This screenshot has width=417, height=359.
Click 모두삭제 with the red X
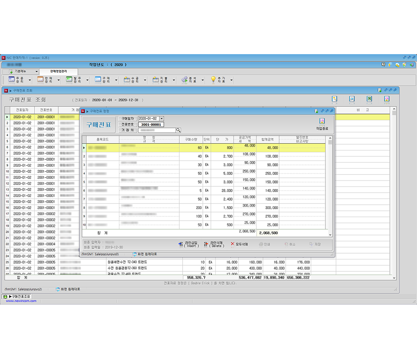(239, 244)
